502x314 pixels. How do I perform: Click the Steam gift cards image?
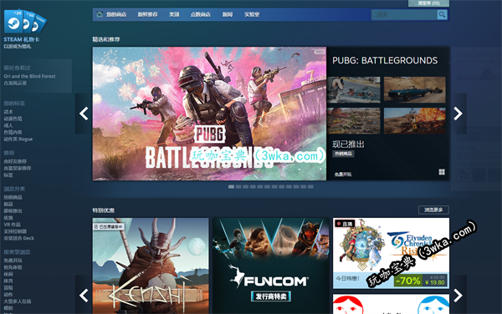[25, 22]
